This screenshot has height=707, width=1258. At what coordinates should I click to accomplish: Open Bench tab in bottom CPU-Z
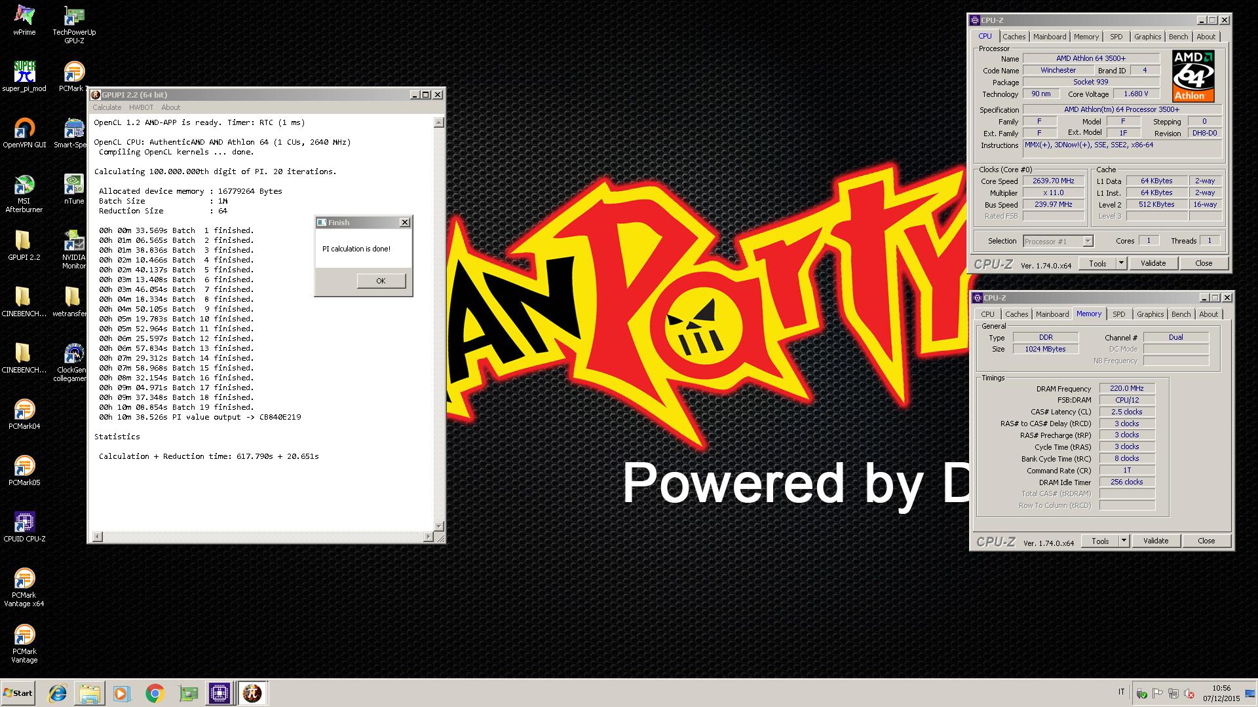coord(1181,314)
